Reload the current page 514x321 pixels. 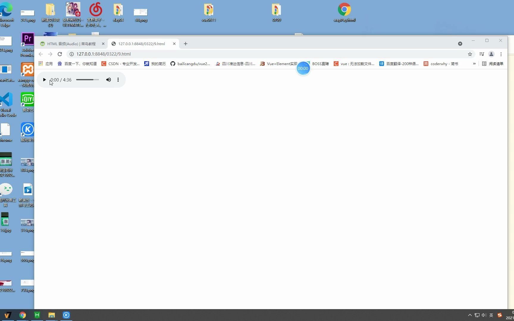pos(60,54)
